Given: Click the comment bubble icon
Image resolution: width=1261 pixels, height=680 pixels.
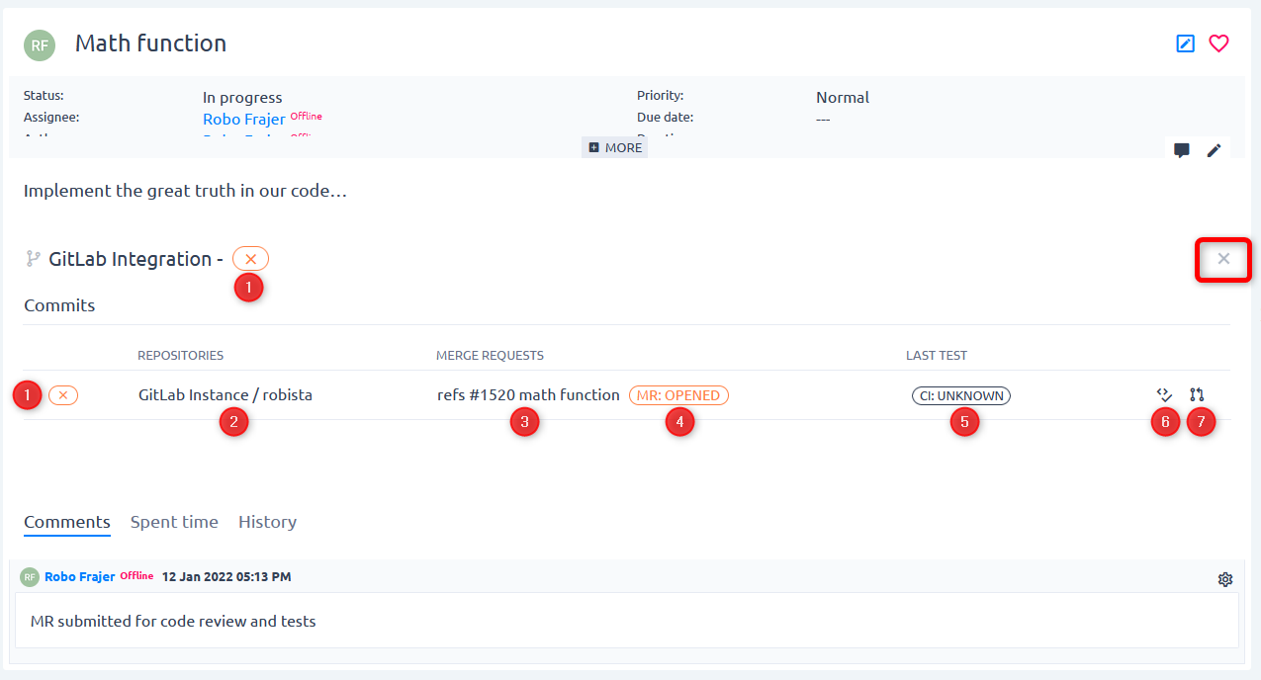Looking at the screenshot, I should [x=1181, y=150].
